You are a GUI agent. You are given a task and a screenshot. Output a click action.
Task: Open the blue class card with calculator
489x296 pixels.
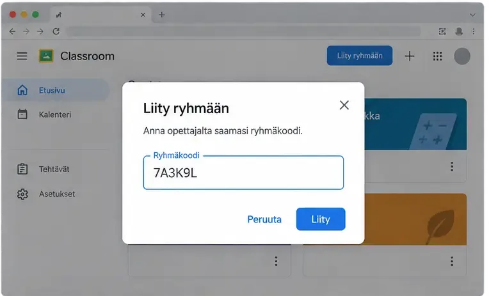tap(415, 124)
